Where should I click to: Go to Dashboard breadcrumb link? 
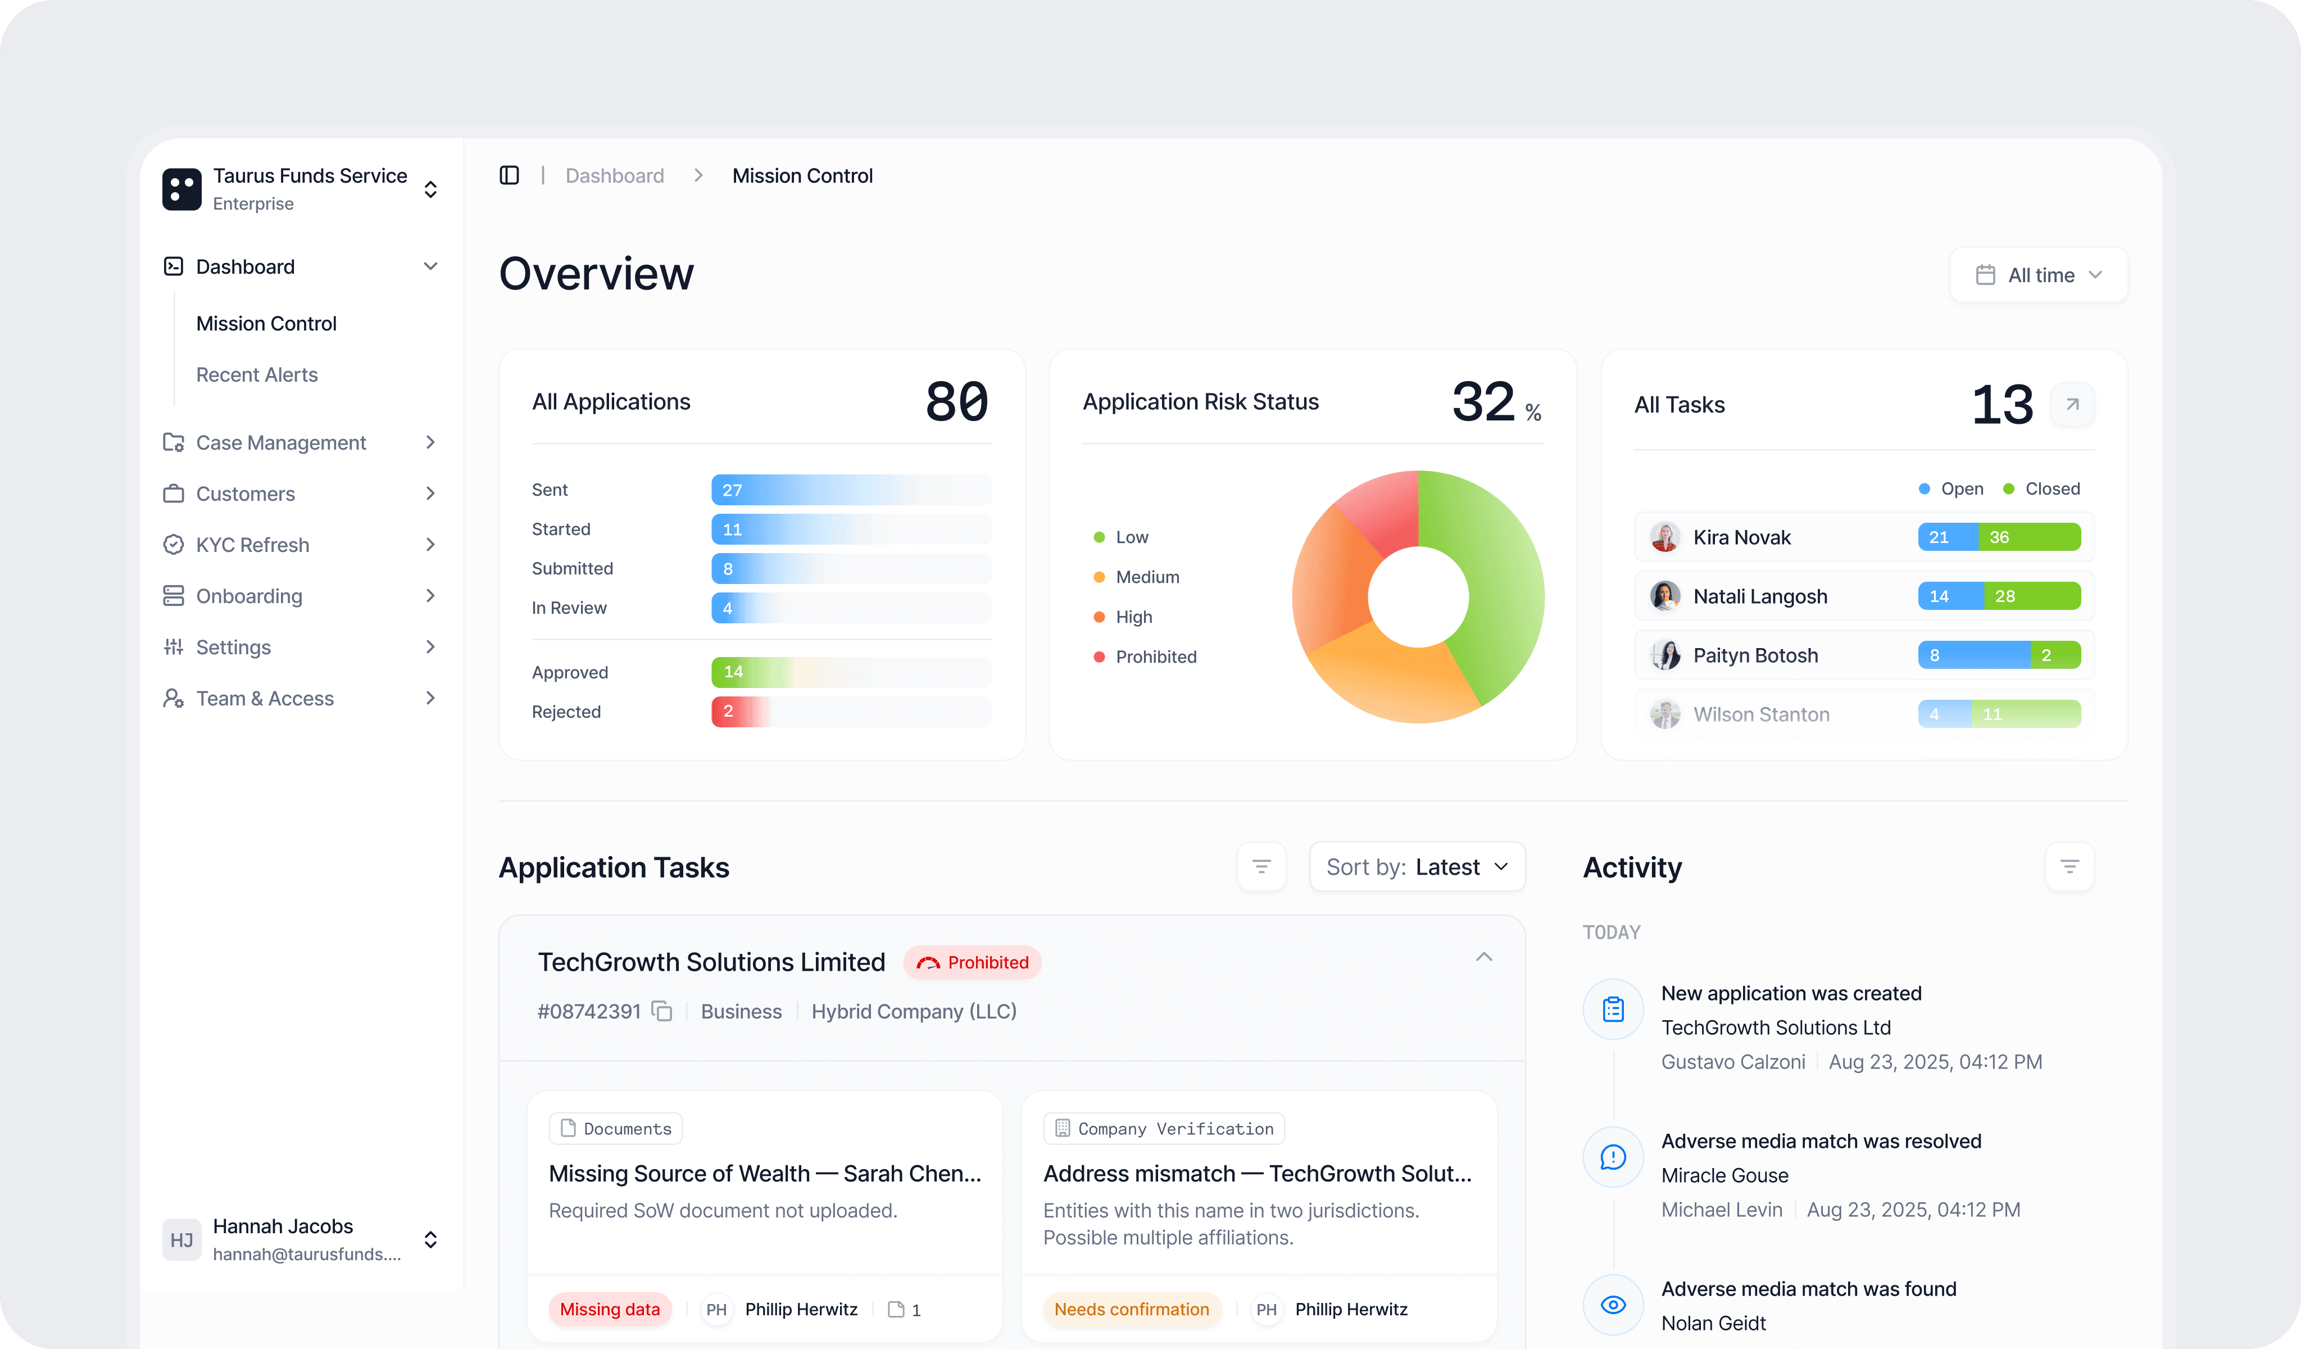point(615,175)
